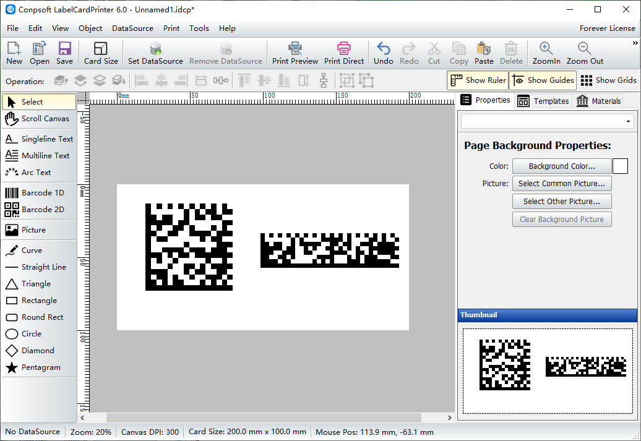641x441 pixels.
Task: Click the Background Color... button
Action: 562,166
